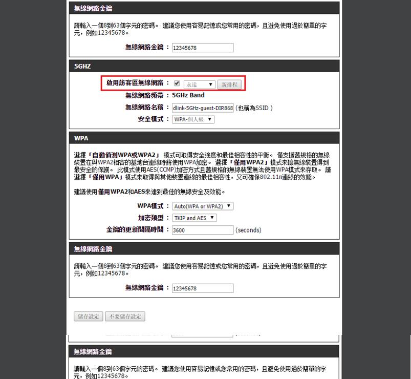The width and height of the screenshot is (411, 379).
Task: Expand the WPA模式 Auto(WPA or WPA2) dropdown
Action: click(x=203, y=206)
